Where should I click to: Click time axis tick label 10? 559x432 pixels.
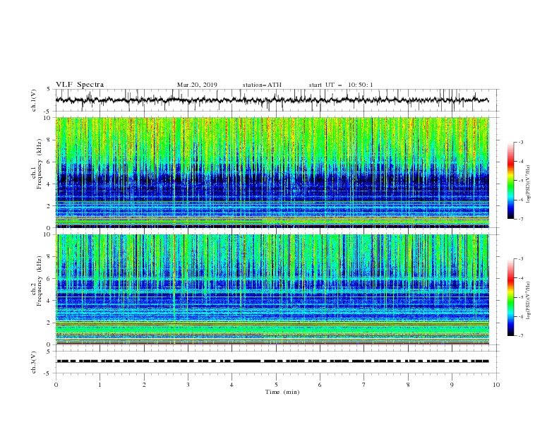pos(496,385)
